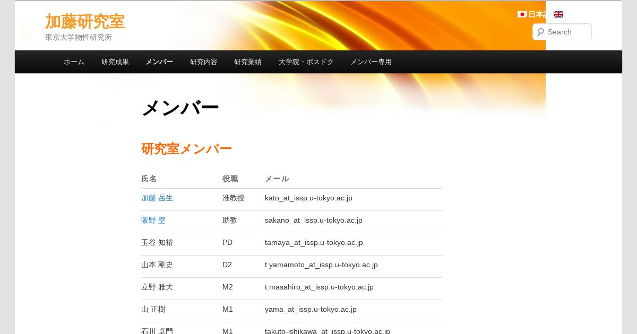Open 研究成果 menu item

pos(115,62)
